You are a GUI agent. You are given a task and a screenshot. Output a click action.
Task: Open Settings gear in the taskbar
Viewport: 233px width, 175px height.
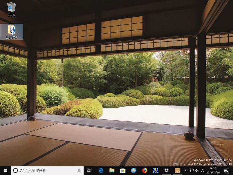click(166, 170)
